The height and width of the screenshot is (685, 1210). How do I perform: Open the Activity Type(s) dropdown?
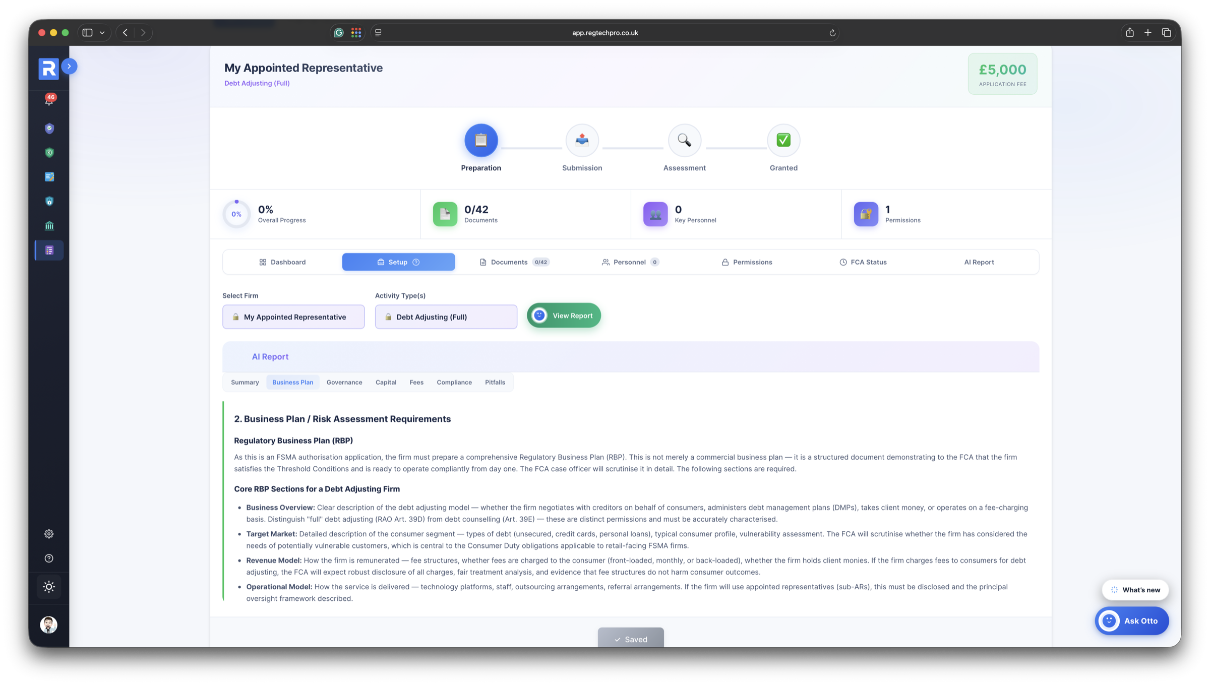(x=446, y=317)
